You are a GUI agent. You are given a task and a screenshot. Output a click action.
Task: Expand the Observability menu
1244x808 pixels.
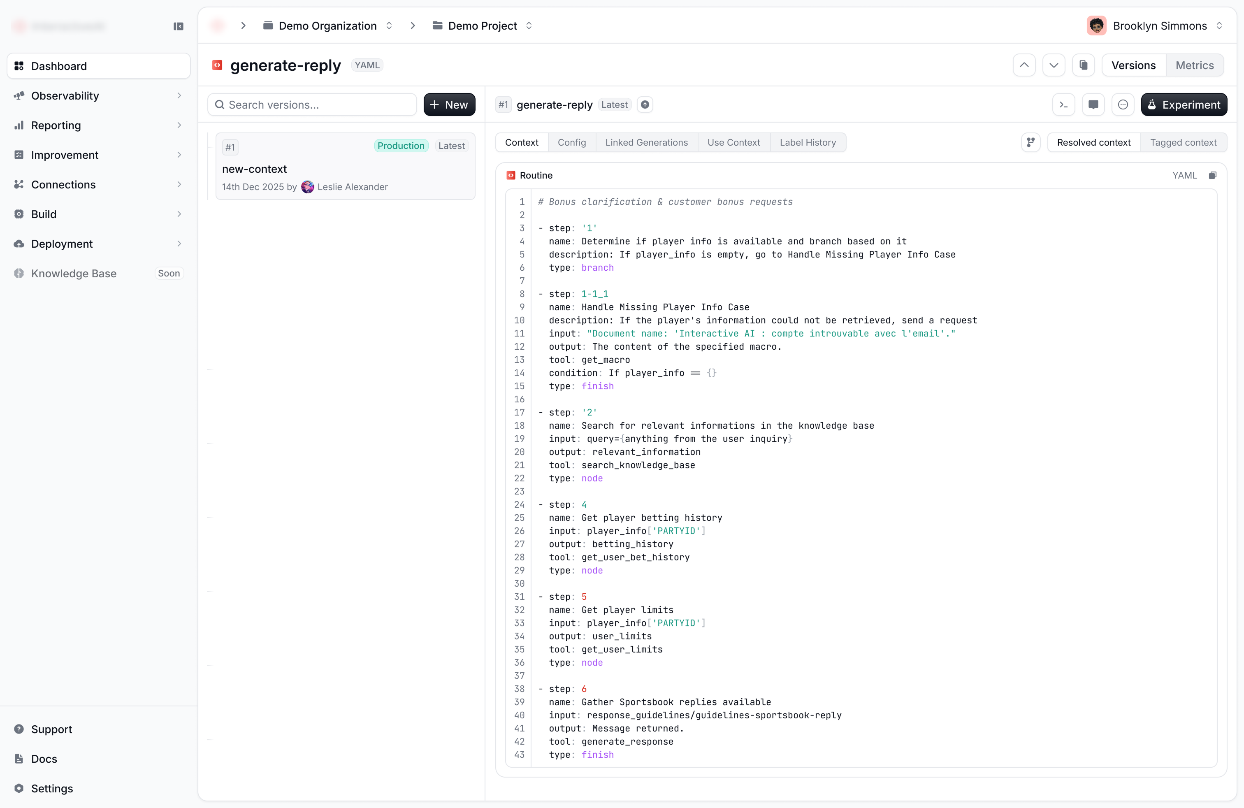pyautogui.click(x=98, y=95)
